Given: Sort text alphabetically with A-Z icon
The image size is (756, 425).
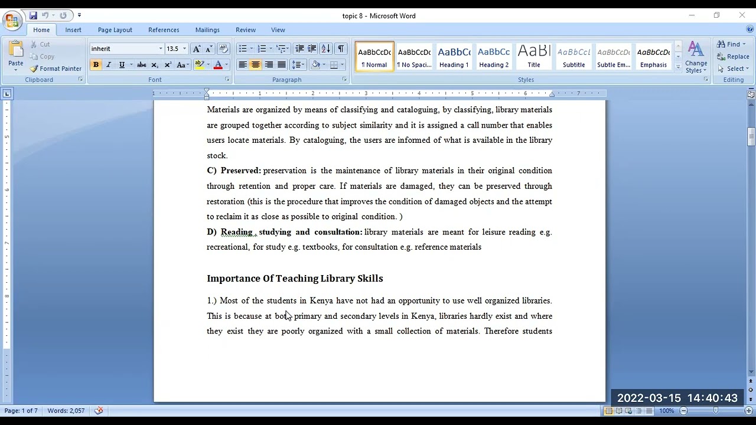Looking at the screenshot, I should click(x=325, y=49).
